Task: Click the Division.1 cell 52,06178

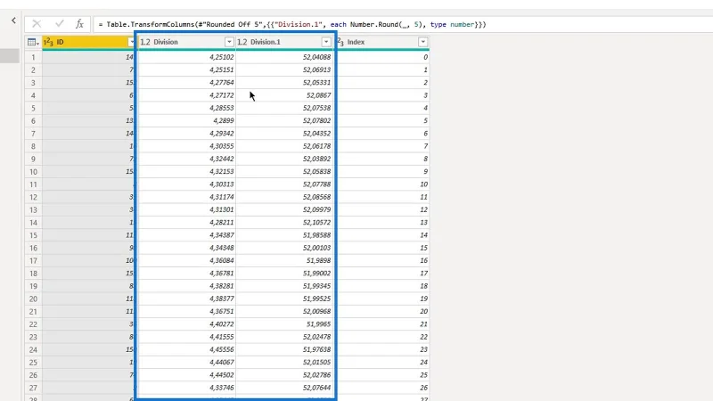Action: click(284, 146)
